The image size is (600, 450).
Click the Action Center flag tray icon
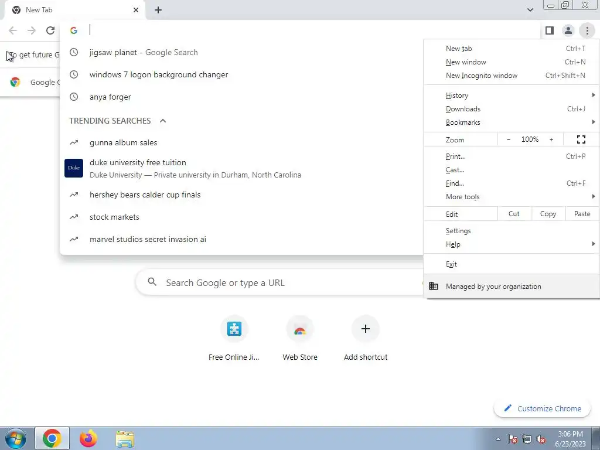coord(513,439)
